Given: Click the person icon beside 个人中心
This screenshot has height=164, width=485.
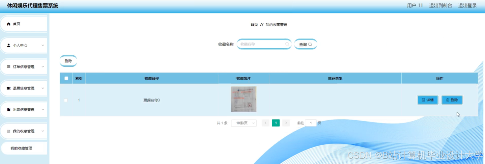Looking at the screenshot, I should click(x=9, y=45).
